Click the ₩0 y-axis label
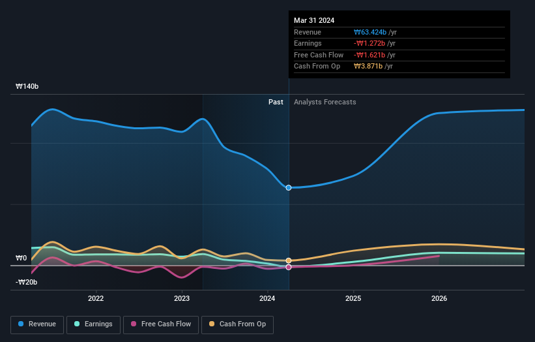The width and height of the screenshot is (535, 342). point(21,258)
